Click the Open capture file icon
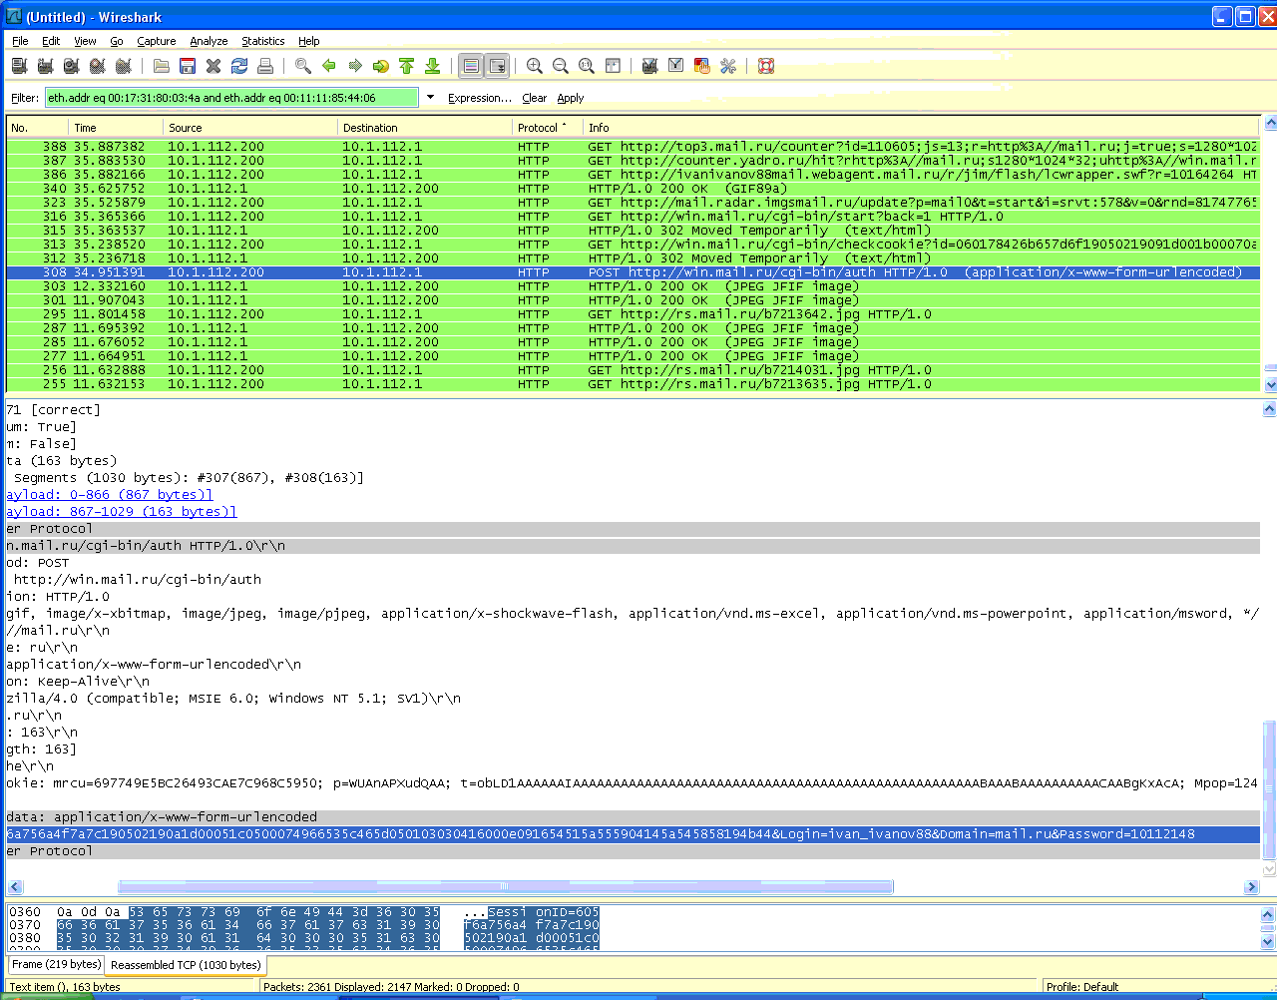 point(161,66)
